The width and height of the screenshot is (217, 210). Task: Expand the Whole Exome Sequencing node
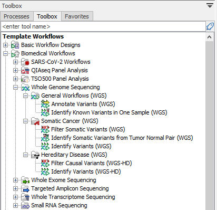point(15,180)
